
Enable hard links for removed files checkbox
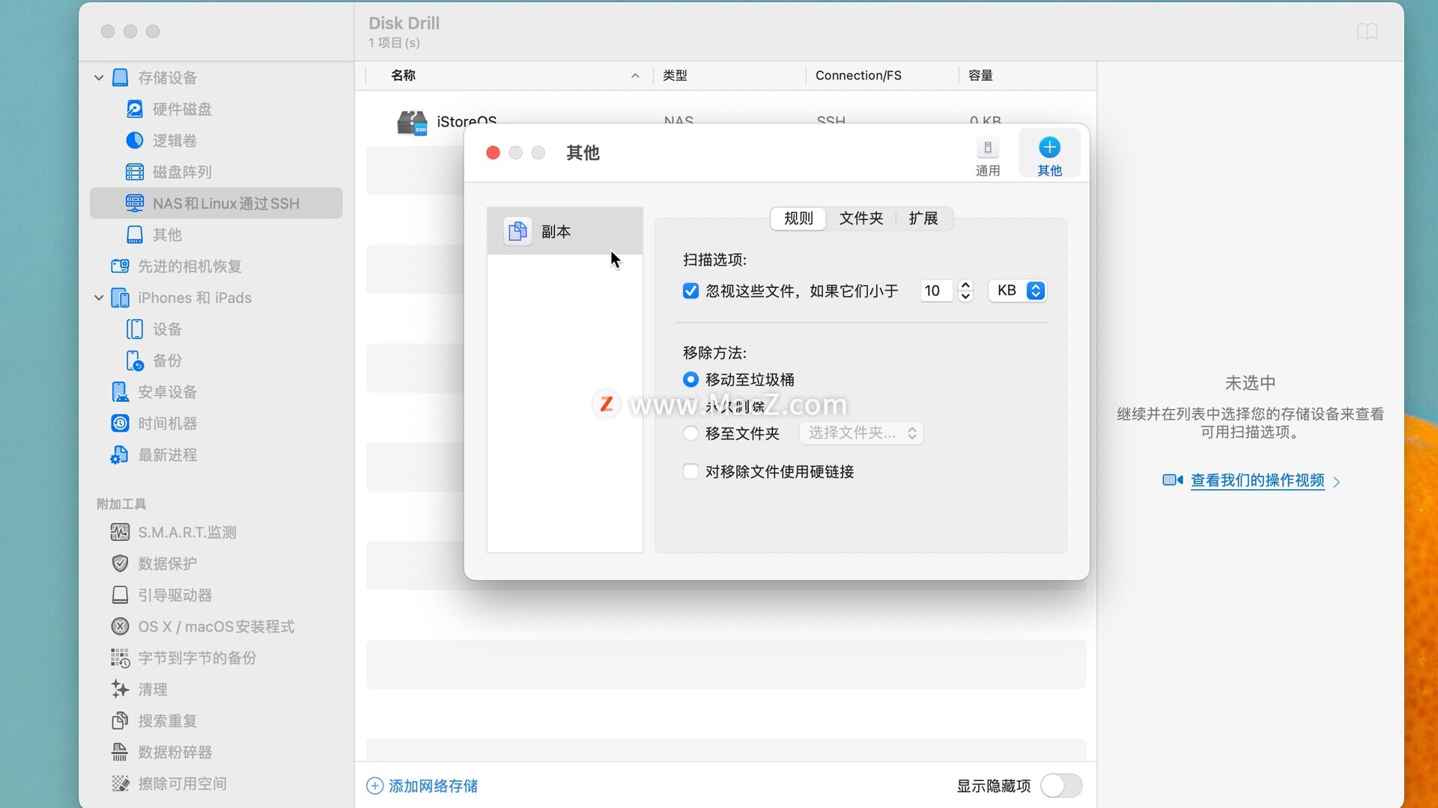691,471
